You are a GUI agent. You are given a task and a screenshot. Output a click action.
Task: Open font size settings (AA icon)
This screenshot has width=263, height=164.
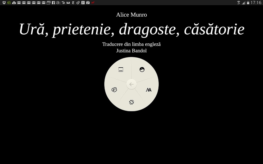pyautogui.click(x=149, y=90)
